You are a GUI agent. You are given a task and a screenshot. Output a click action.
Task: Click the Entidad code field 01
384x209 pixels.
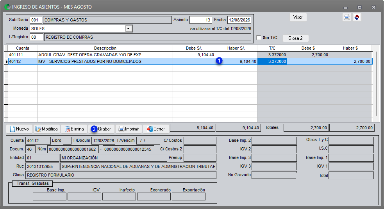click(x=42, y=158)
